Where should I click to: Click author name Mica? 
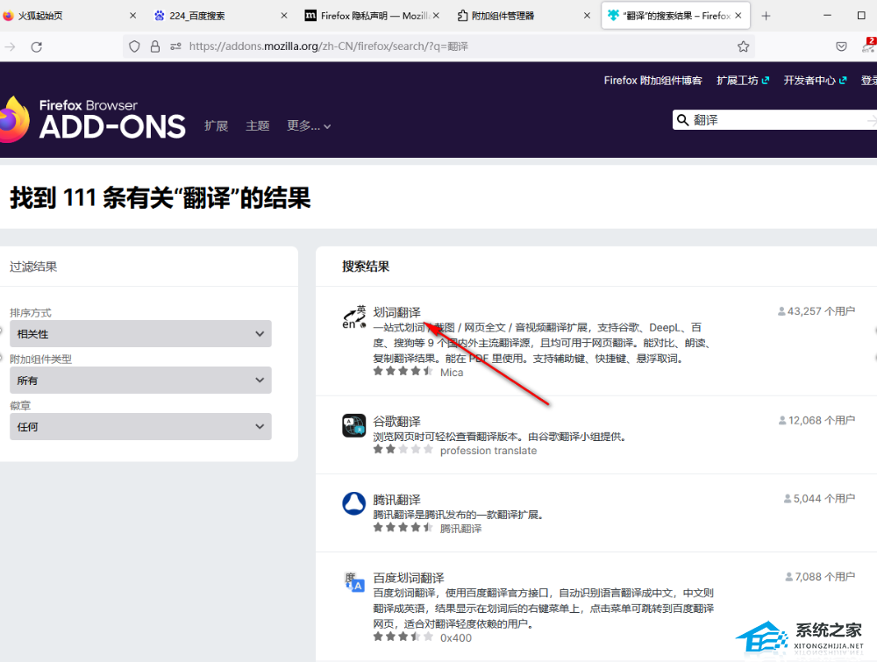tap(452, 373)
